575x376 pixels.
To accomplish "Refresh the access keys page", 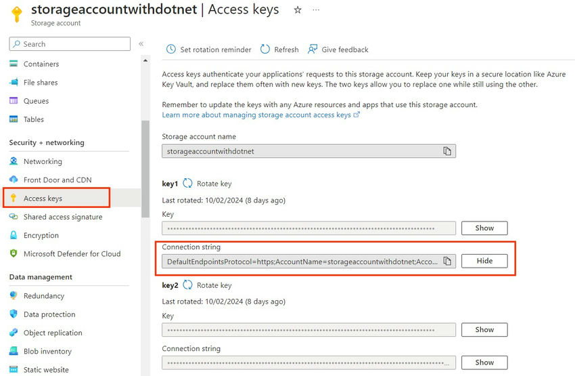I will (279, 49).
